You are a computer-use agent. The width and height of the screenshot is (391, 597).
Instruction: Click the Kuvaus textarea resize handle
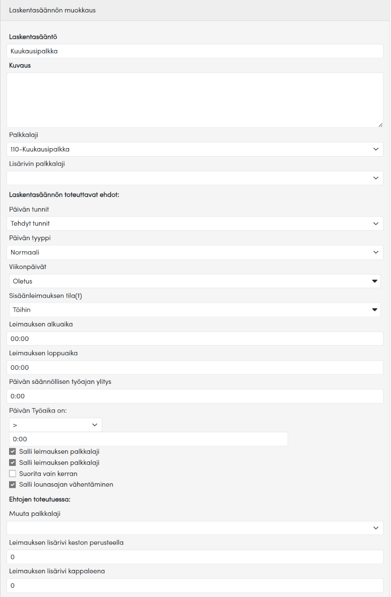380,124
